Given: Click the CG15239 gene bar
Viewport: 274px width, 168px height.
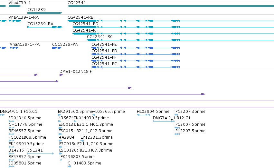Looking at the screenshot, I should coord(45,13).
